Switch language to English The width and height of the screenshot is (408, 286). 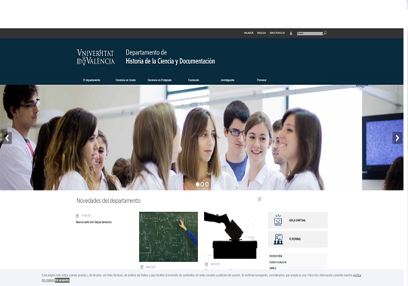click(x=261, y=33)
